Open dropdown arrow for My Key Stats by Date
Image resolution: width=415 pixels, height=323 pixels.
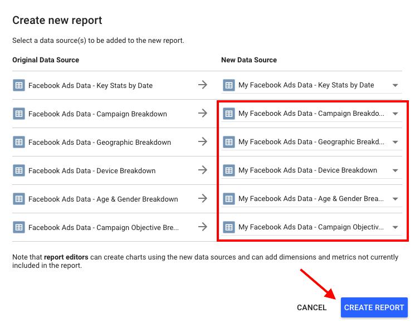pos(395,85)
